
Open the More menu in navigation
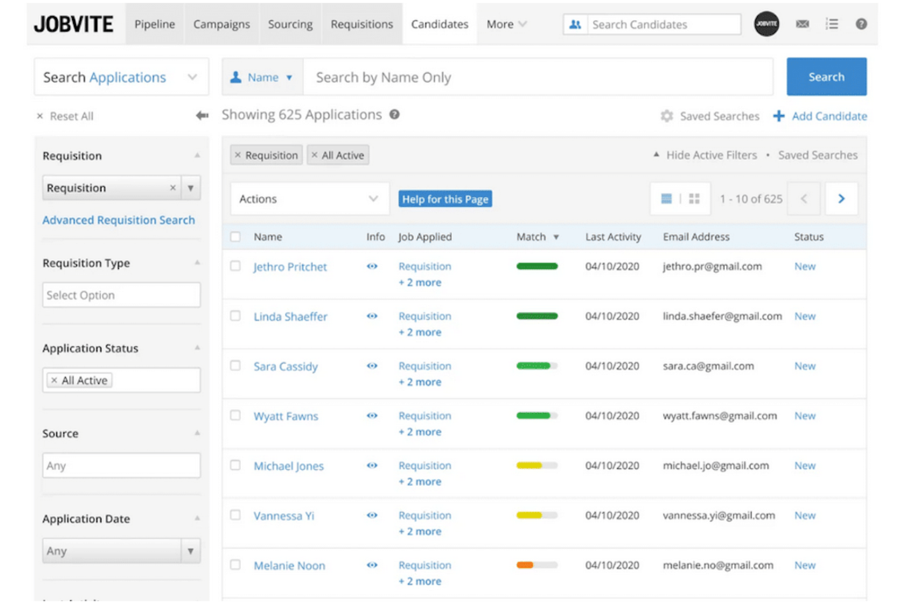[506, 24]
